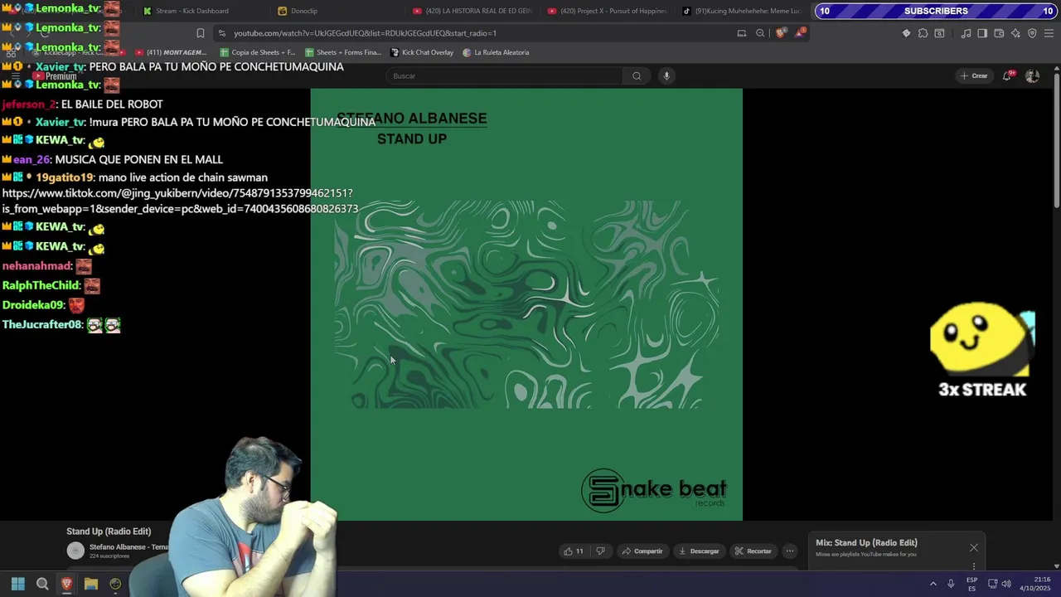Open MONTAGEM bookmark in bookmarks bar
This screenshot has height=597, width=1061.
[170, 52]
